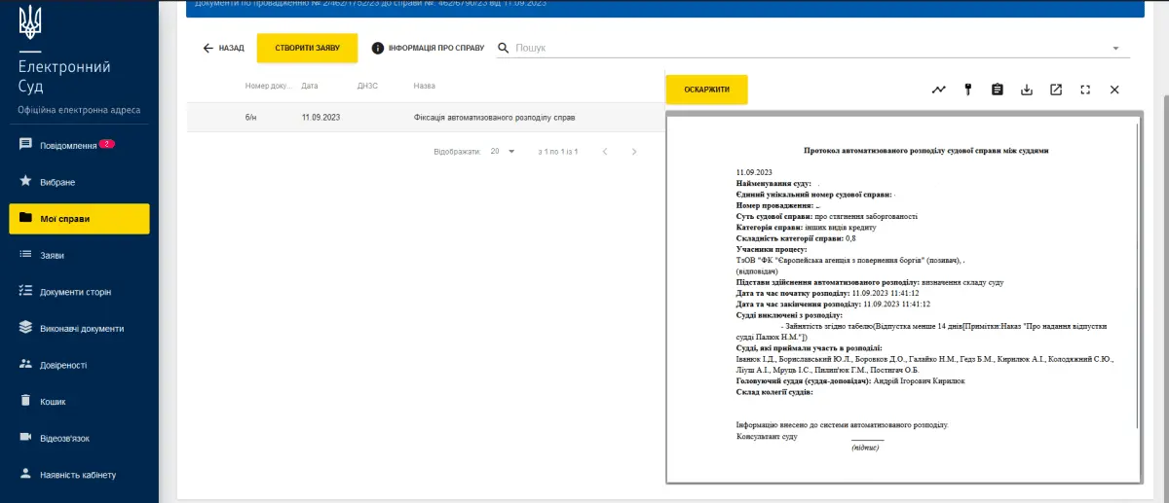The image size is (1169, 503).
Task: Open the Довіреності sidebar section
Action: (x=63, y=365)
